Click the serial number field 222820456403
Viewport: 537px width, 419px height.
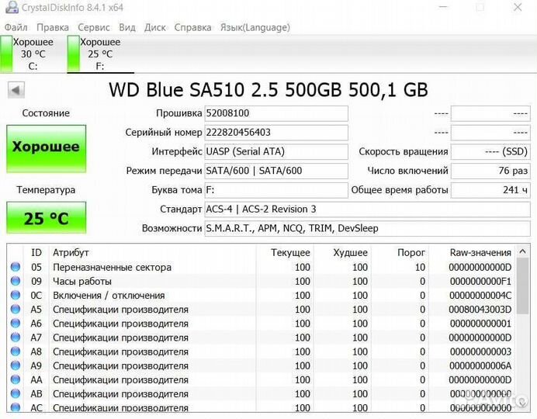tap(276, 133)
